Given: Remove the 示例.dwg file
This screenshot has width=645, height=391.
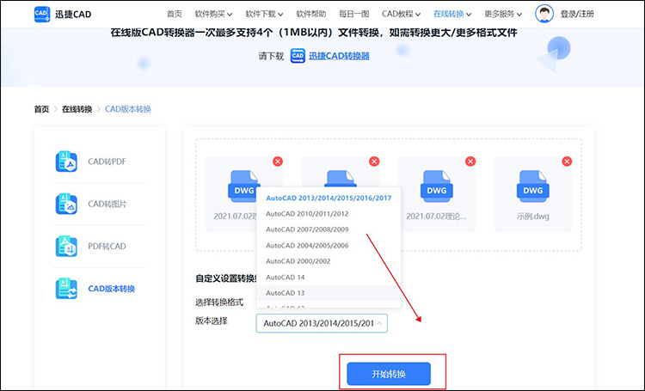Looking at the screenshot, I should click(x=567, y=162).
